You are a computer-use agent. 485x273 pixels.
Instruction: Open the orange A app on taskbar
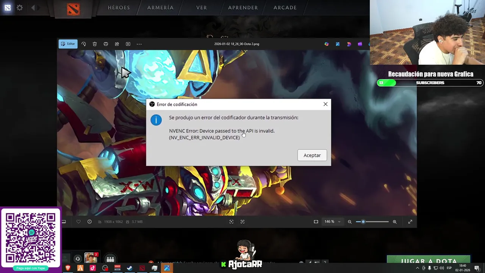80,268
